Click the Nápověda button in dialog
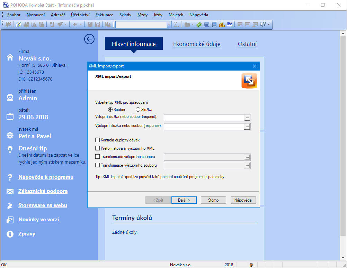This screenshot has width=347, height=268. point(243,200)
